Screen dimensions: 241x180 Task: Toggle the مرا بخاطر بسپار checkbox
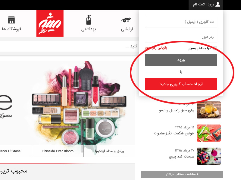click(215, 48)
